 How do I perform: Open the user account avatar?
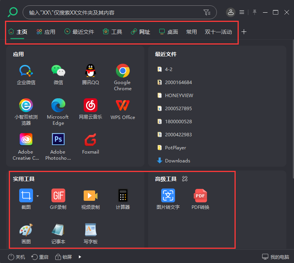pos(231,12)
